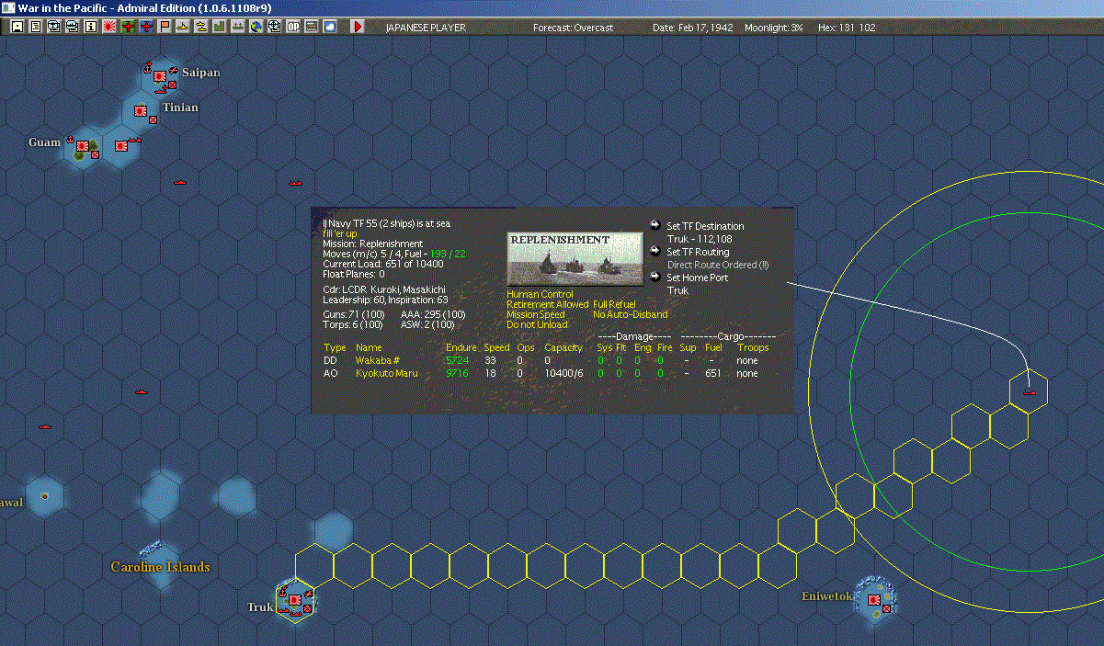Open ship Wakaba details

(x=378, y=361)
